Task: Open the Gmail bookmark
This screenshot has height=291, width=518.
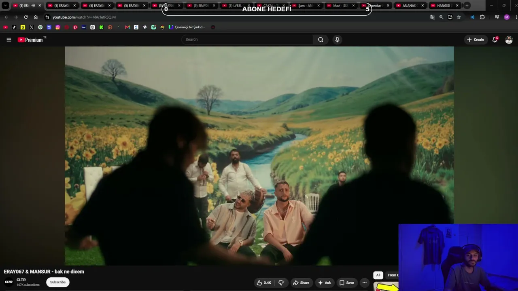Action: point(127,27)
